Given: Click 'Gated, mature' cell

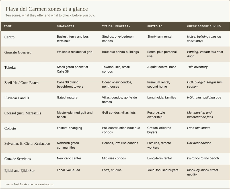Looking at the screenshot, I should coord(67,98).
